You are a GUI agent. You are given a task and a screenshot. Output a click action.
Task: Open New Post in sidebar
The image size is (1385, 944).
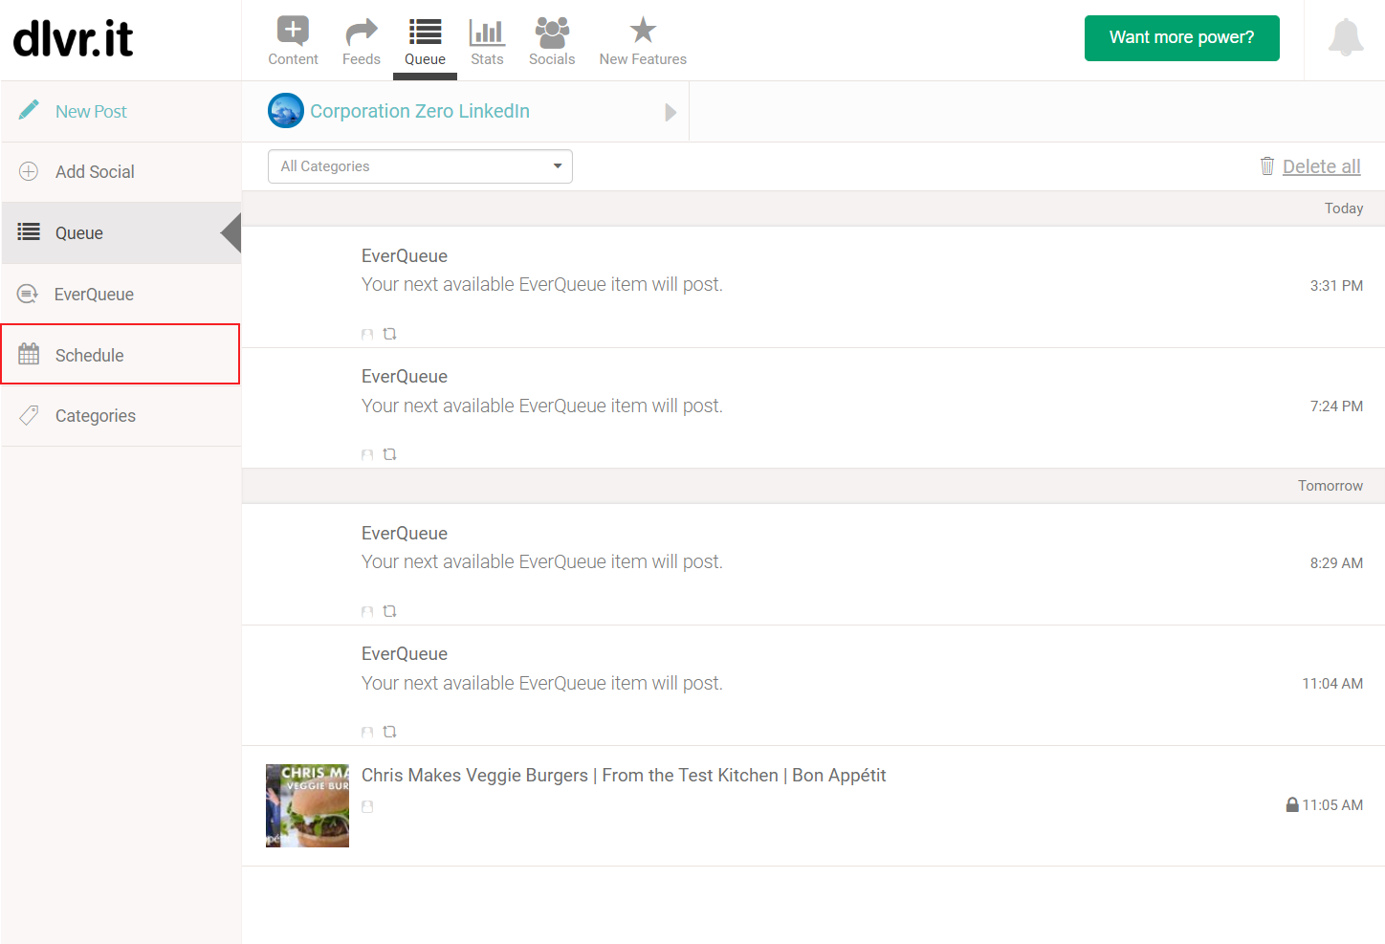(121, 111)
